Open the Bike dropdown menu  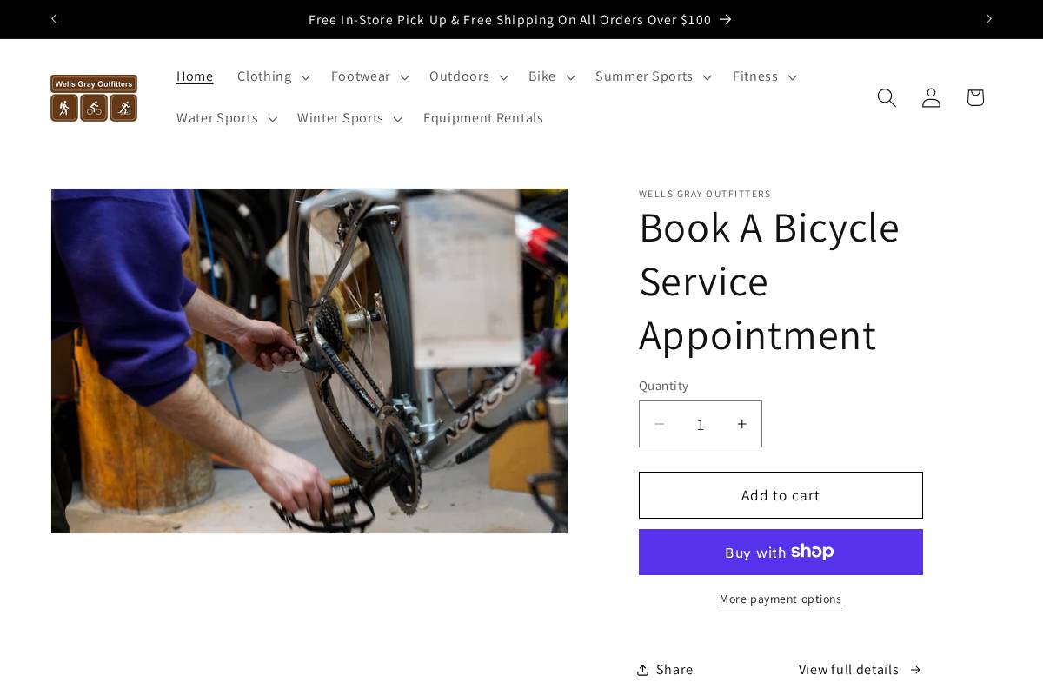551,76
